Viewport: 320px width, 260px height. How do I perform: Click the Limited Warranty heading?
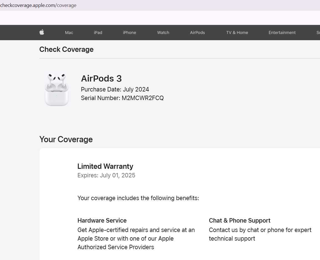coord(105,166)
